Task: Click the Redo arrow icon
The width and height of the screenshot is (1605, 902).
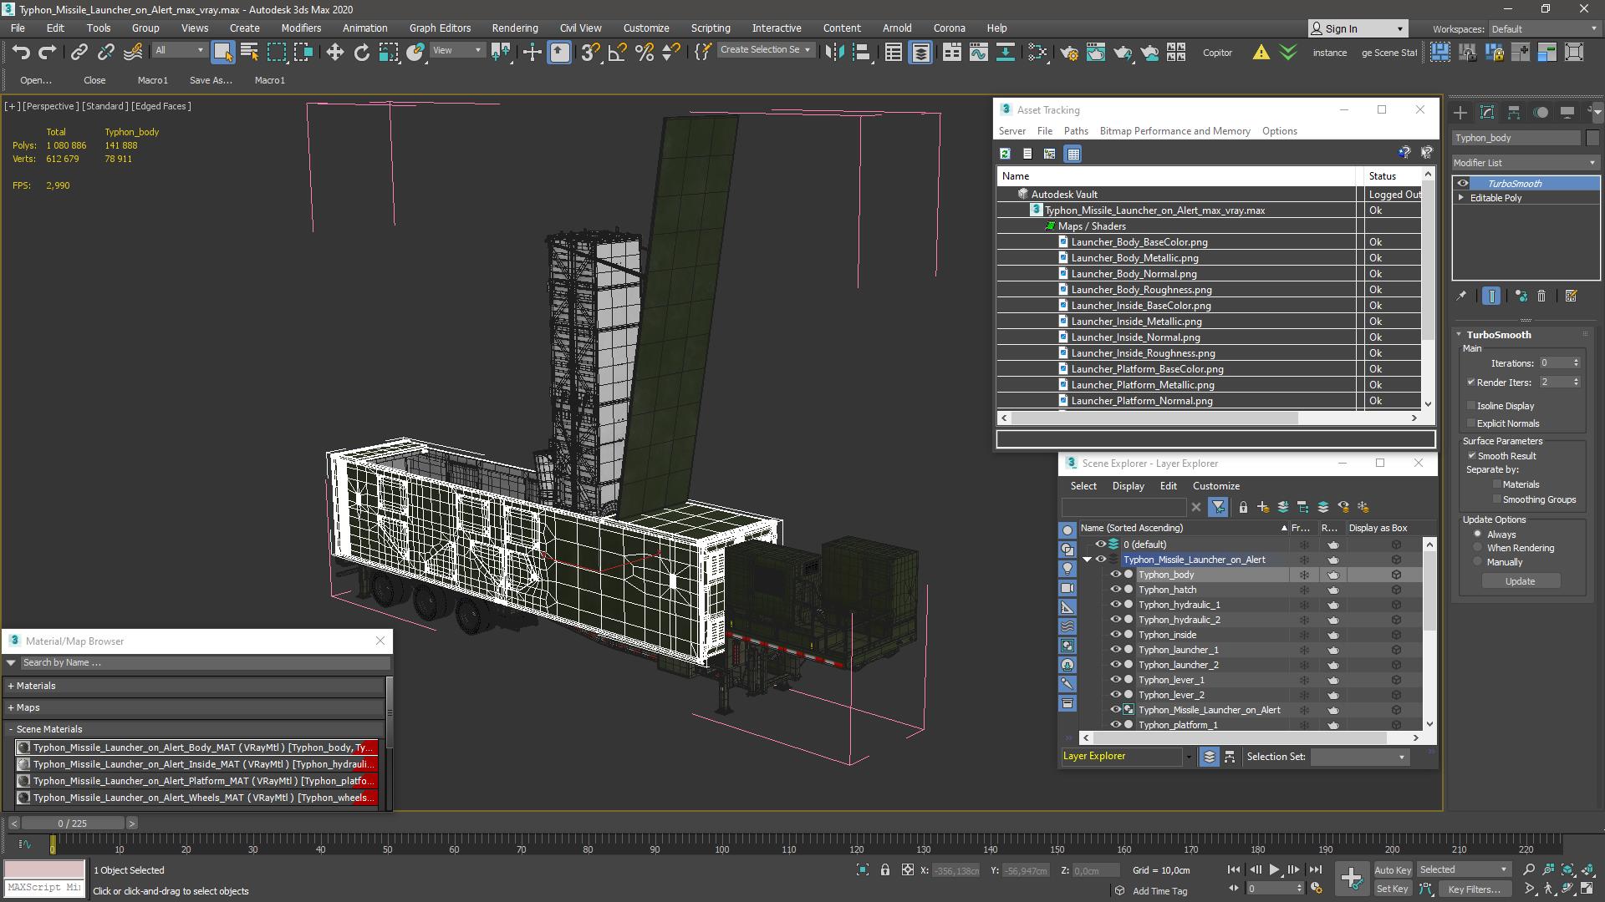Action: (48, 53)
